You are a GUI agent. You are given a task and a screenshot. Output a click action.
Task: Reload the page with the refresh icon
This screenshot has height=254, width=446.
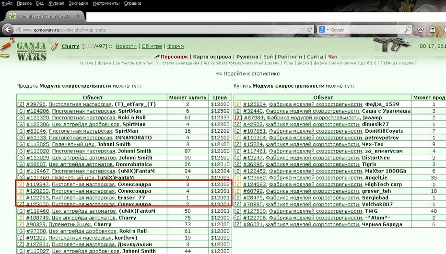click(x=309, y=30)
